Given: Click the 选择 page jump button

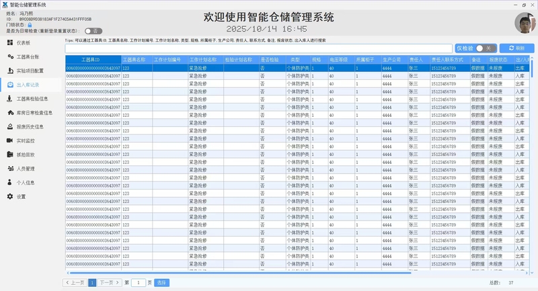Looking at the screenshot, I should tap(162, 283).
